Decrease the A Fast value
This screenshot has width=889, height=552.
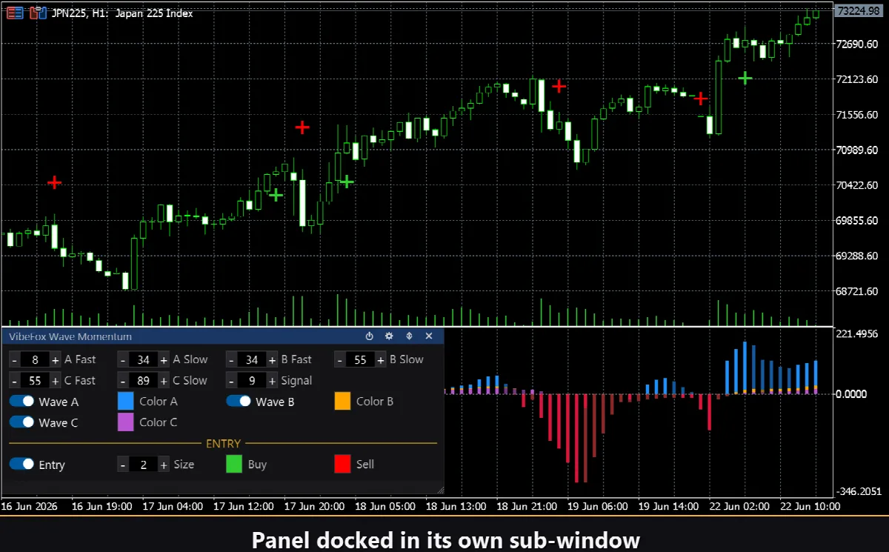tap(15, 359)
